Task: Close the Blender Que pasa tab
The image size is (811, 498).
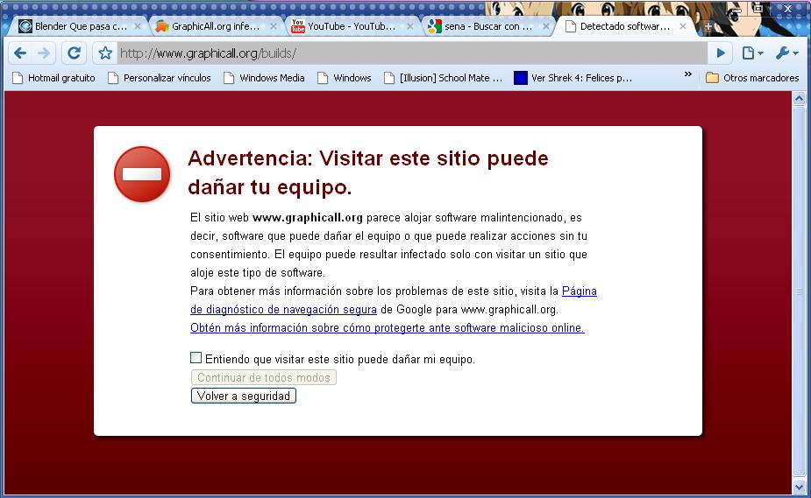Action: tap(137, 26)
